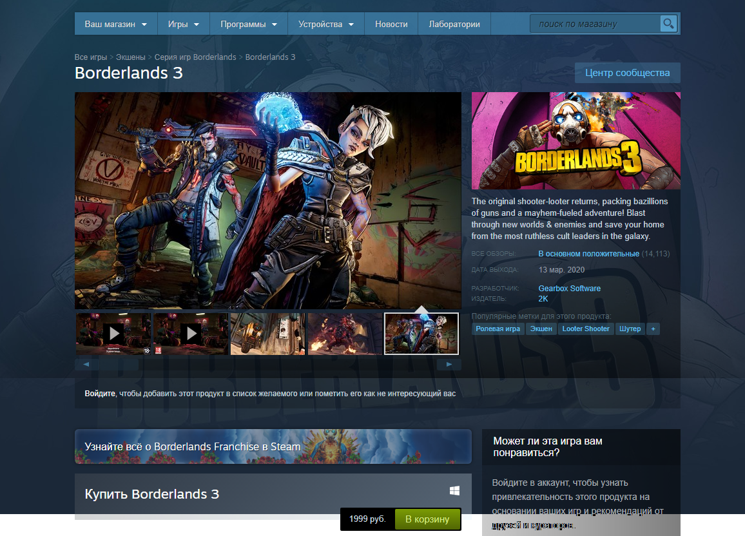The width and height of the screenshot is (745, 536).
Task: Select the highlighted twins screenshot thumbnail
Action: tap(421, 333)
